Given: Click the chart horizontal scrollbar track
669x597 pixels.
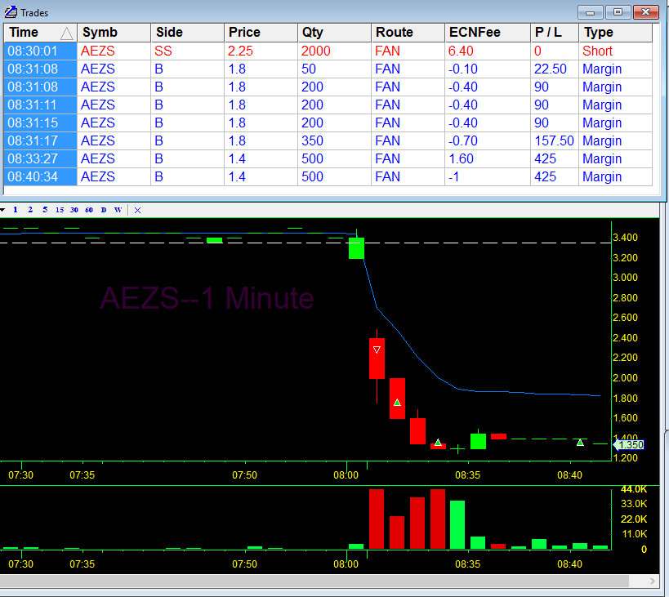Looking at the screenshot, I should point(314,581).
